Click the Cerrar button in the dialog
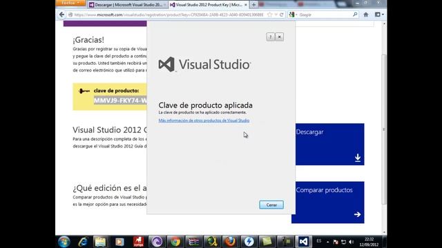Screen dimensions: 442x248 271,205
